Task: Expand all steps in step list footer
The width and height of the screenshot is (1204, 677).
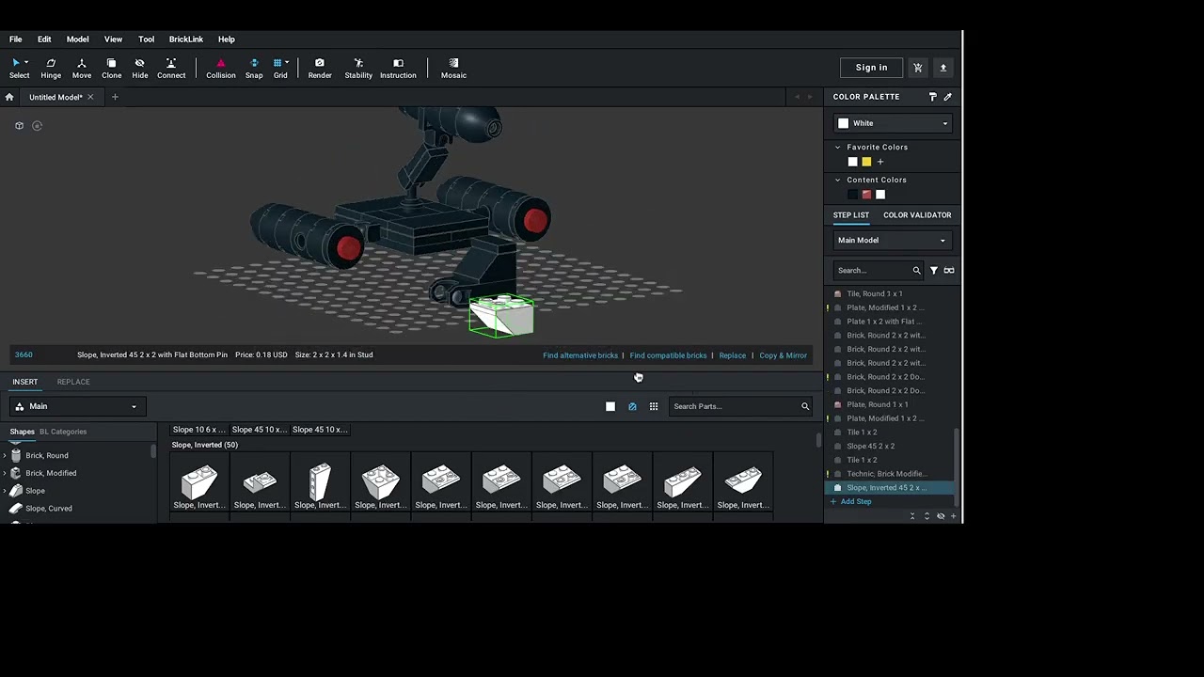Action: click(x=927, y=516)
